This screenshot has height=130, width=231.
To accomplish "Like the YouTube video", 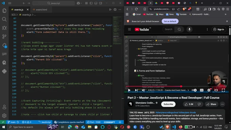I will pos(189,104).
